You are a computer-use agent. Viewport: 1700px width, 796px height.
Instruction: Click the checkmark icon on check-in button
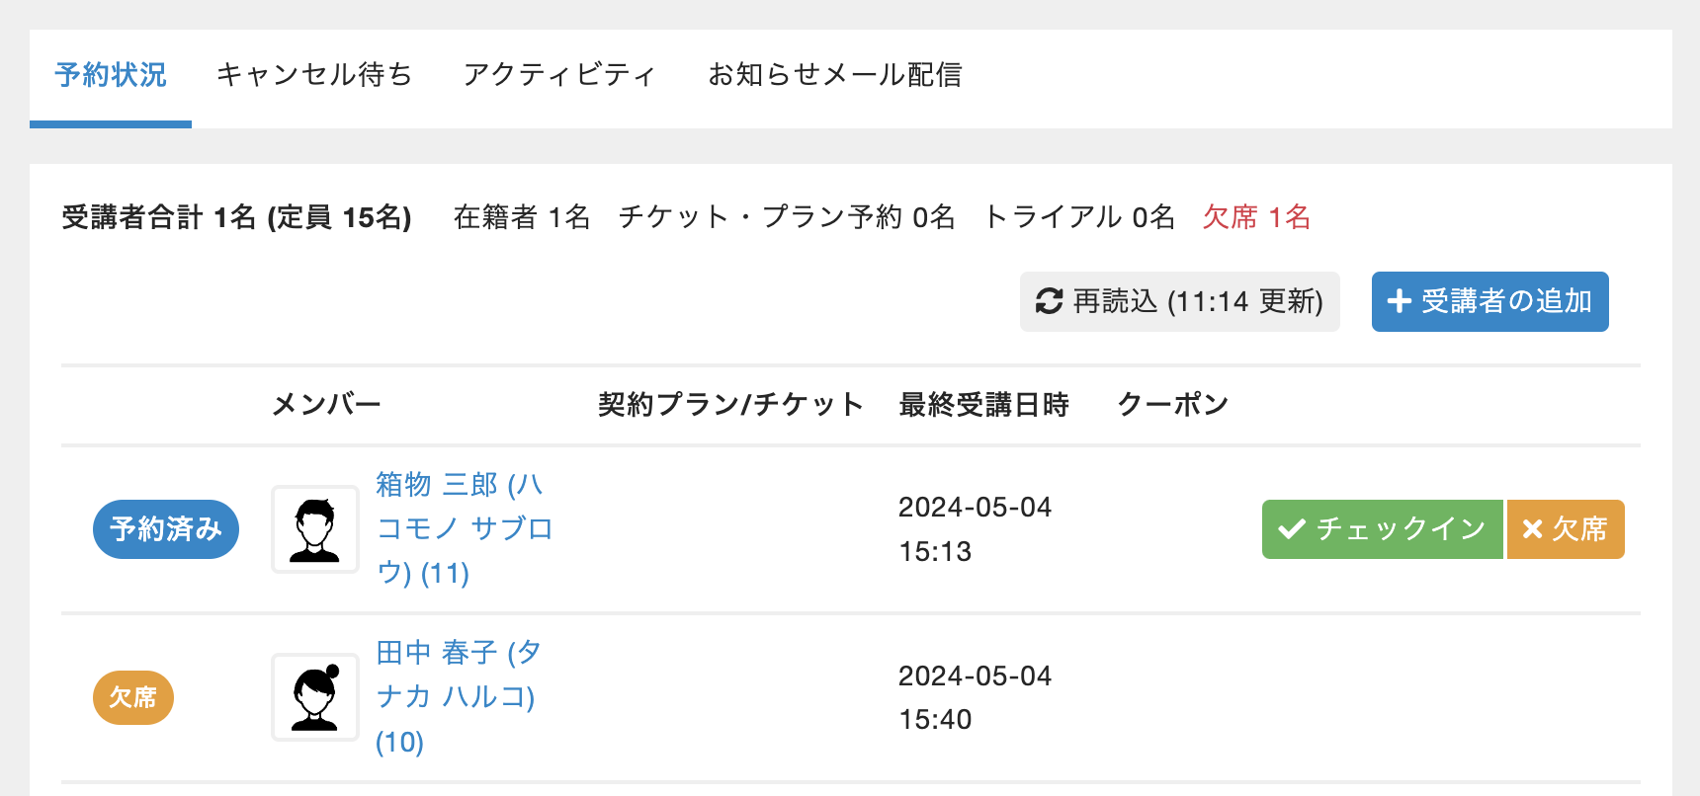tap(1291, 529)
